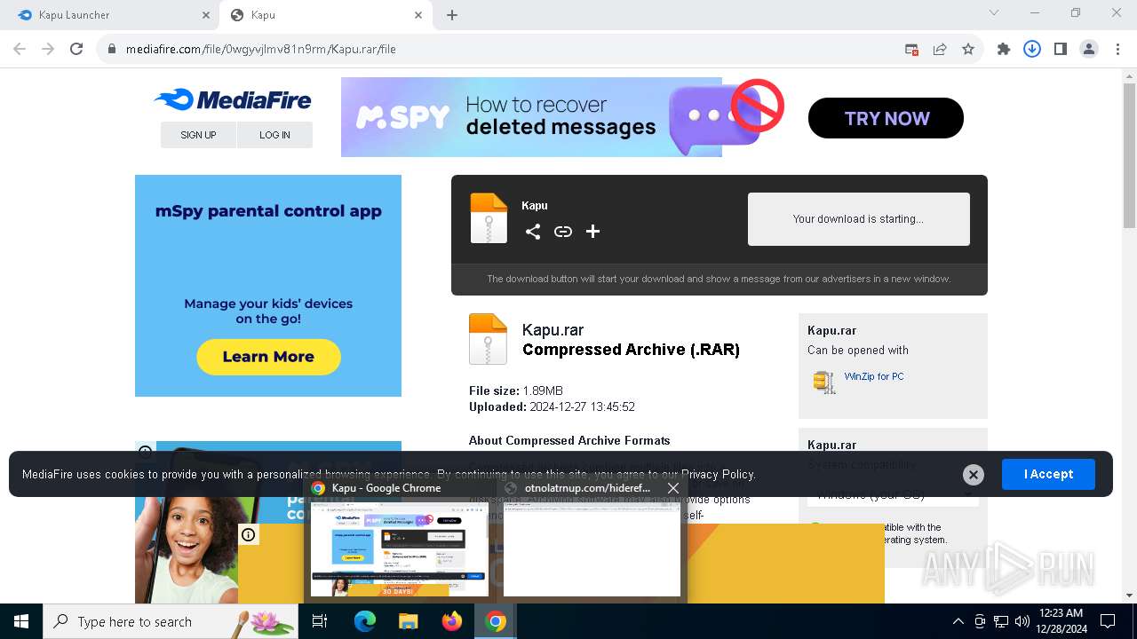
Task: Open the system compatibility dropdown
Action: 893,494
